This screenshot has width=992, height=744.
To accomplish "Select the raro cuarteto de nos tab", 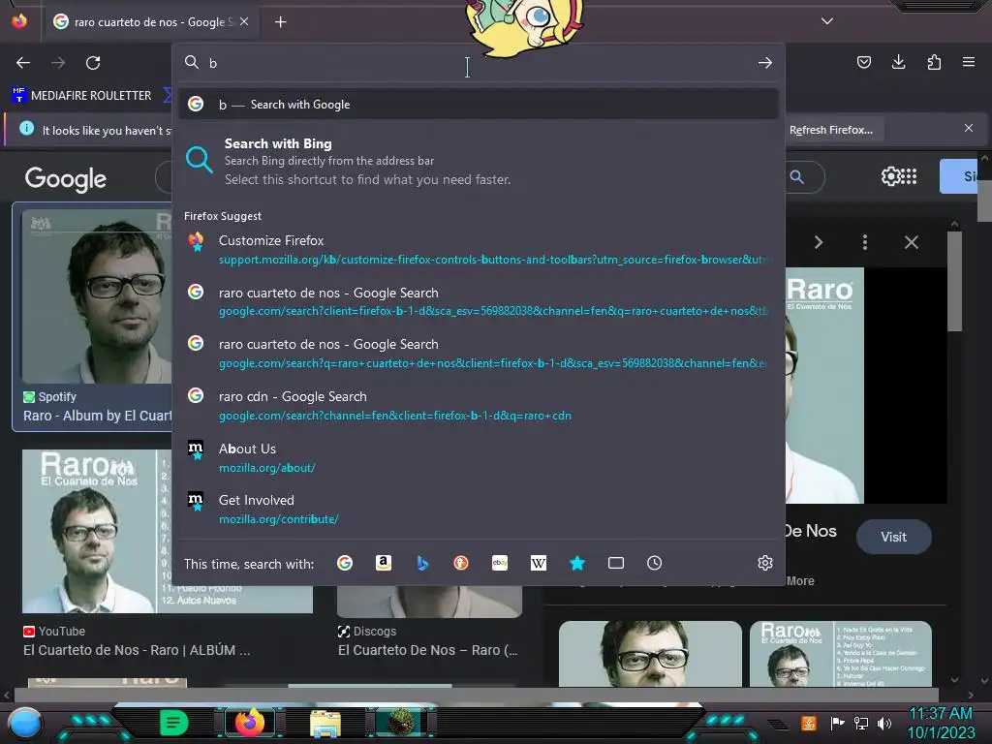I will coord(150,22).
